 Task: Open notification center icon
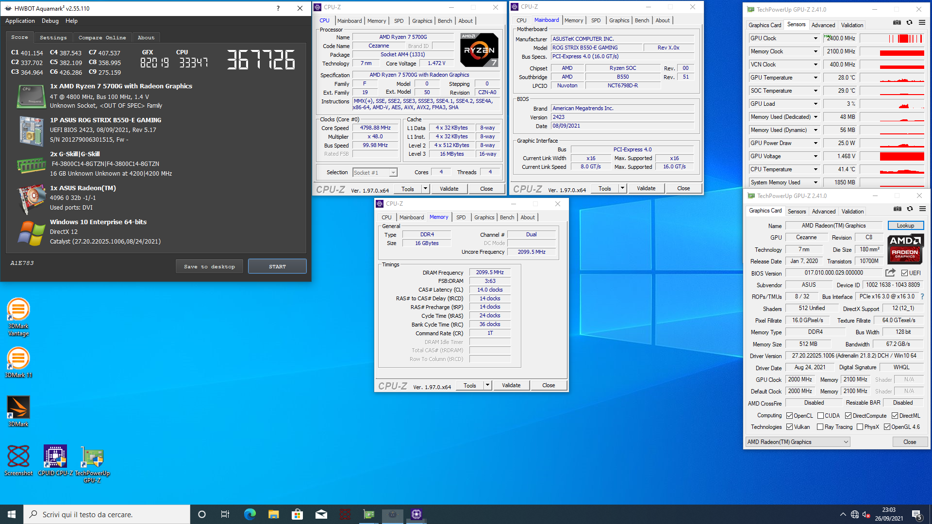917,515
